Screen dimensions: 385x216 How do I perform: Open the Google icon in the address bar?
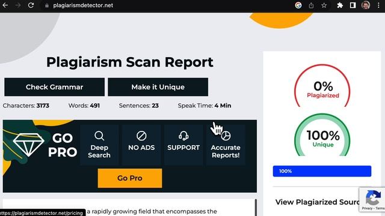click(298, 5)
